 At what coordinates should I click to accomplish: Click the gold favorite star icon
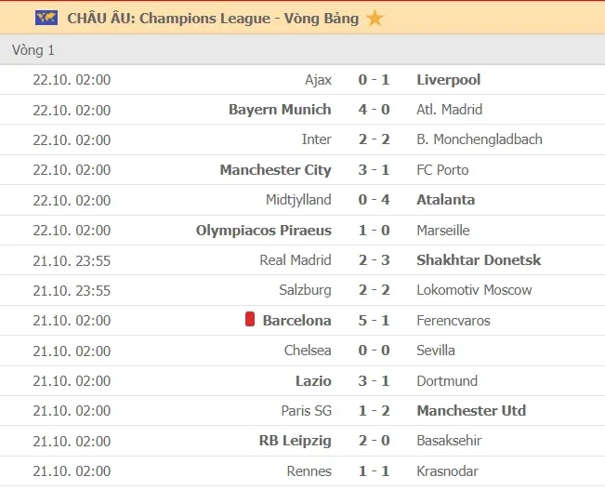click(375, 19)
